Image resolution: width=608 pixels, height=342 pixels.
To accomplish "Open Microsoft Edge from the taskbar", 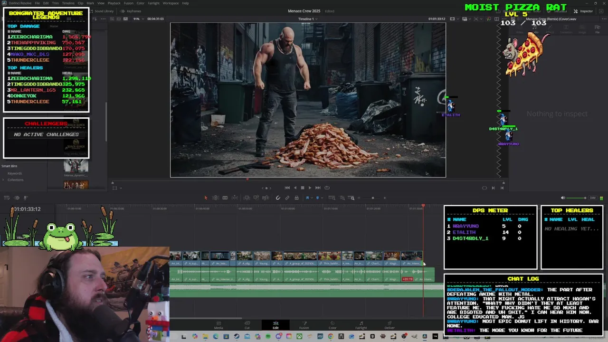I will click(x=216, y=337).
